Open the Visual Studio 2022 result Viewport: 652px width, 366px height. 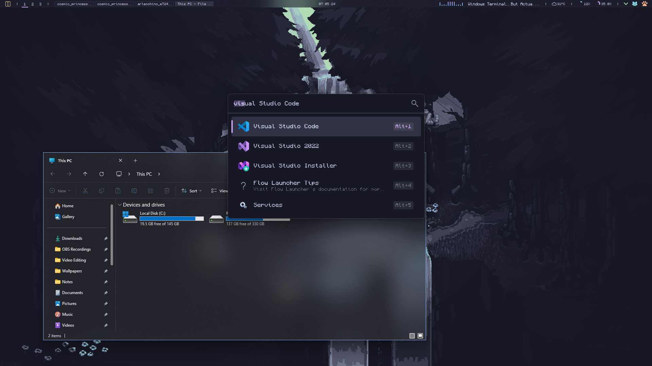(x=326, y=146)
